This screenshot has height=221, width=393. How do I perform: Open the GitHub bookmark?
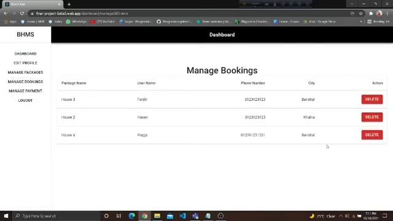[174, 22]
